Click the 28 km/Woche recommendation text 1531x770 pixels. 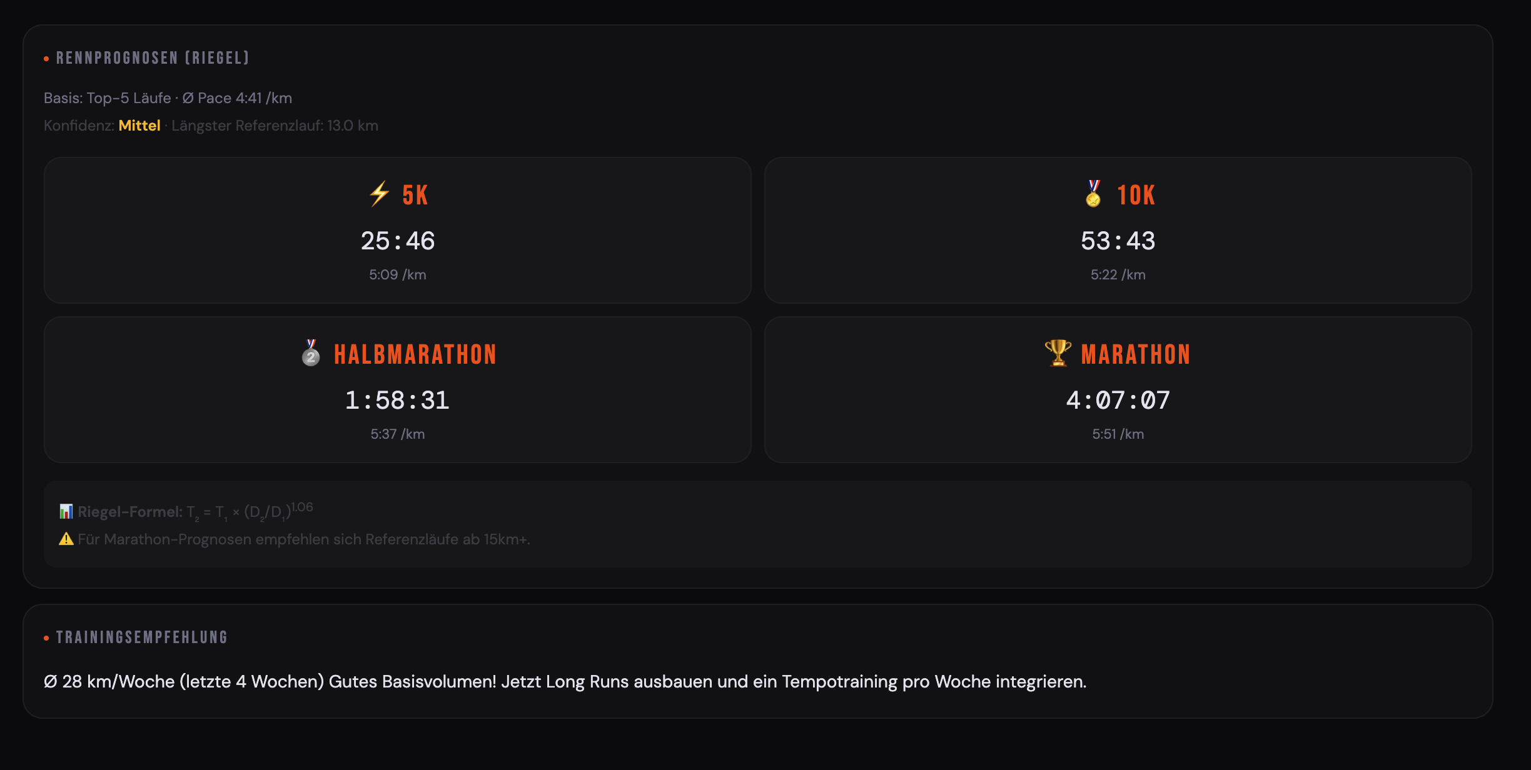click(565, 681)
